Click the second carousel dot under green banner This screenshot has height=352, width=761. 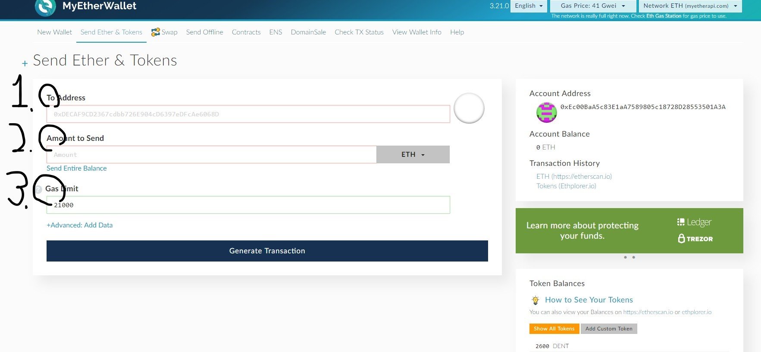click(x=633, y=258)
